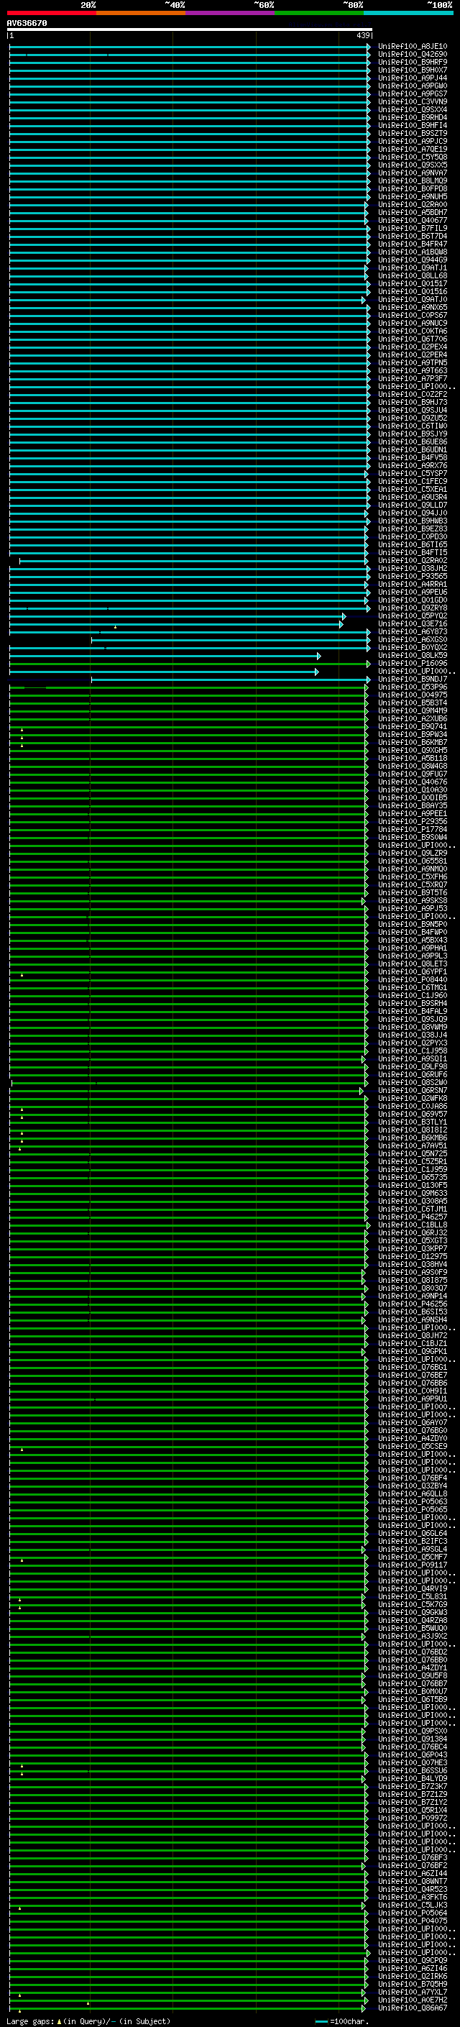Click the orange ~40% identity legend segment
This screenshot has height=2027, width=460.
(141, 14)
